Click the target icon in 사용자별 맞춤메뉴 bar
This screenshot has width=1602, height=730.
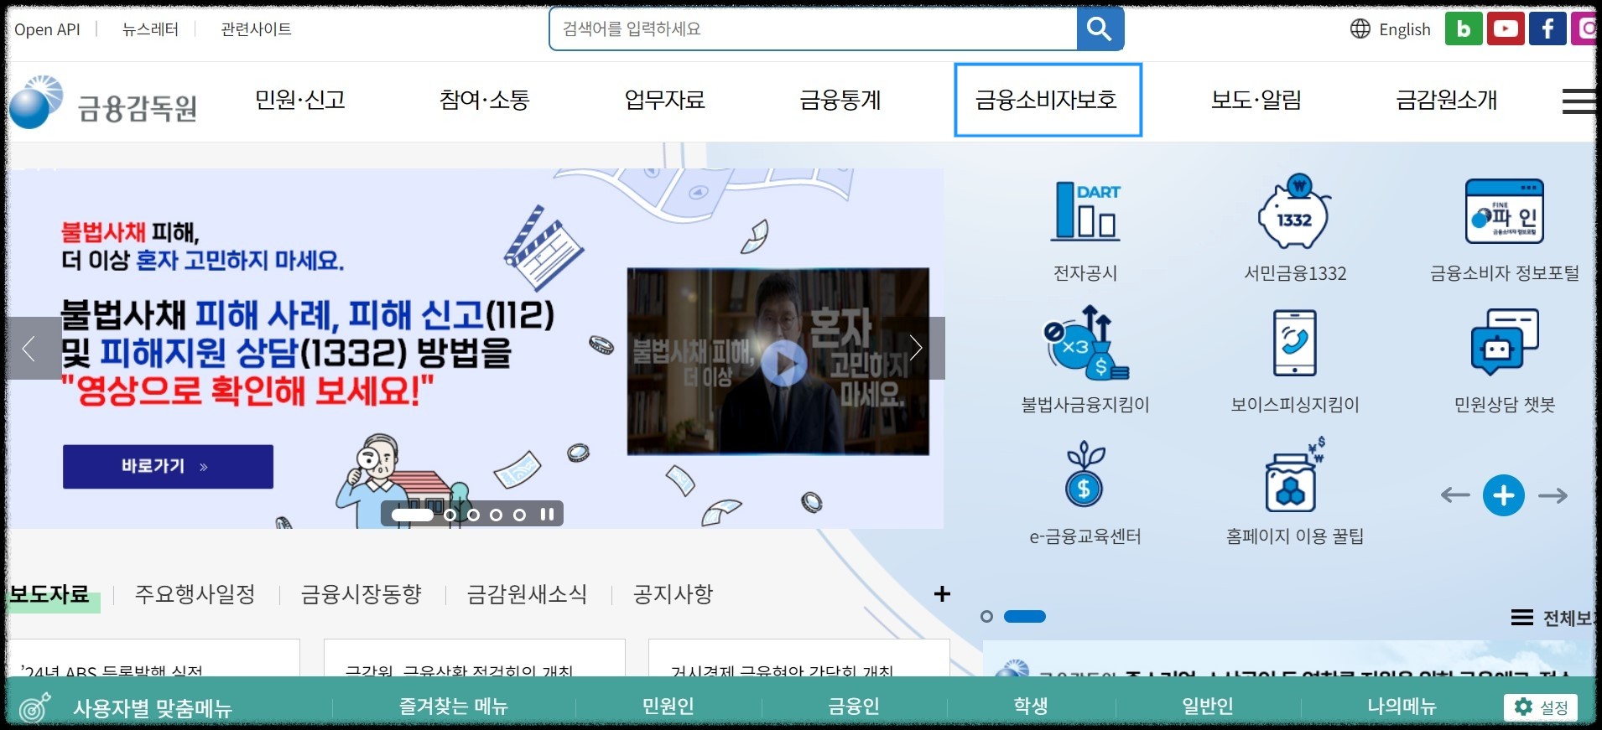click(x=34, y=708)
